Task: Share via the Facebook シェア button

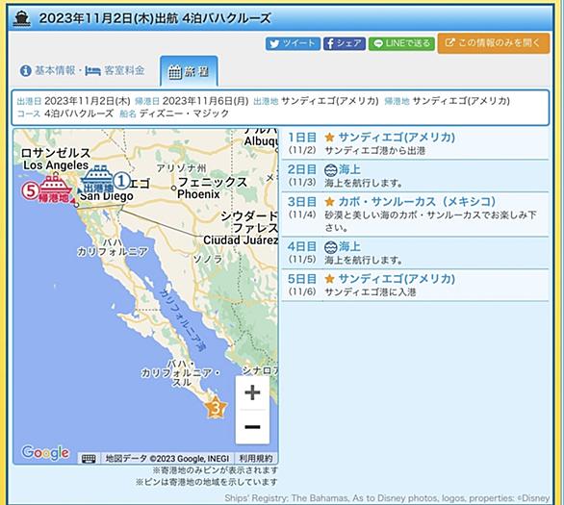Action: (345, 44)
